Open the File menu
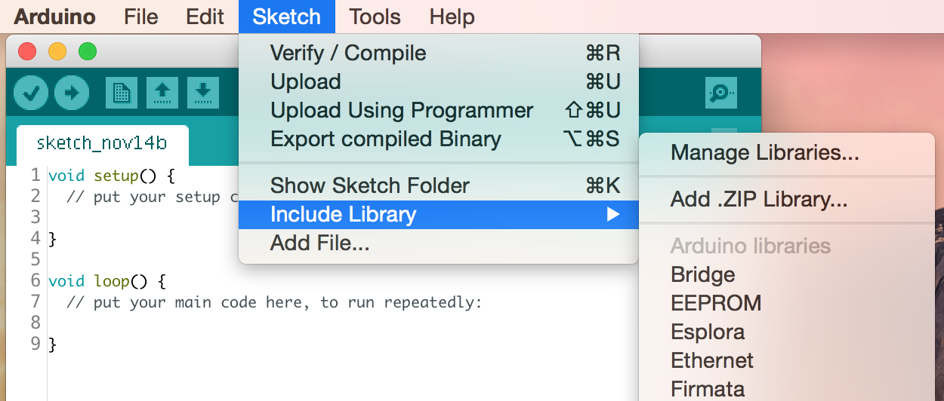The image size is (944, 401). click(x=141, y=17)
